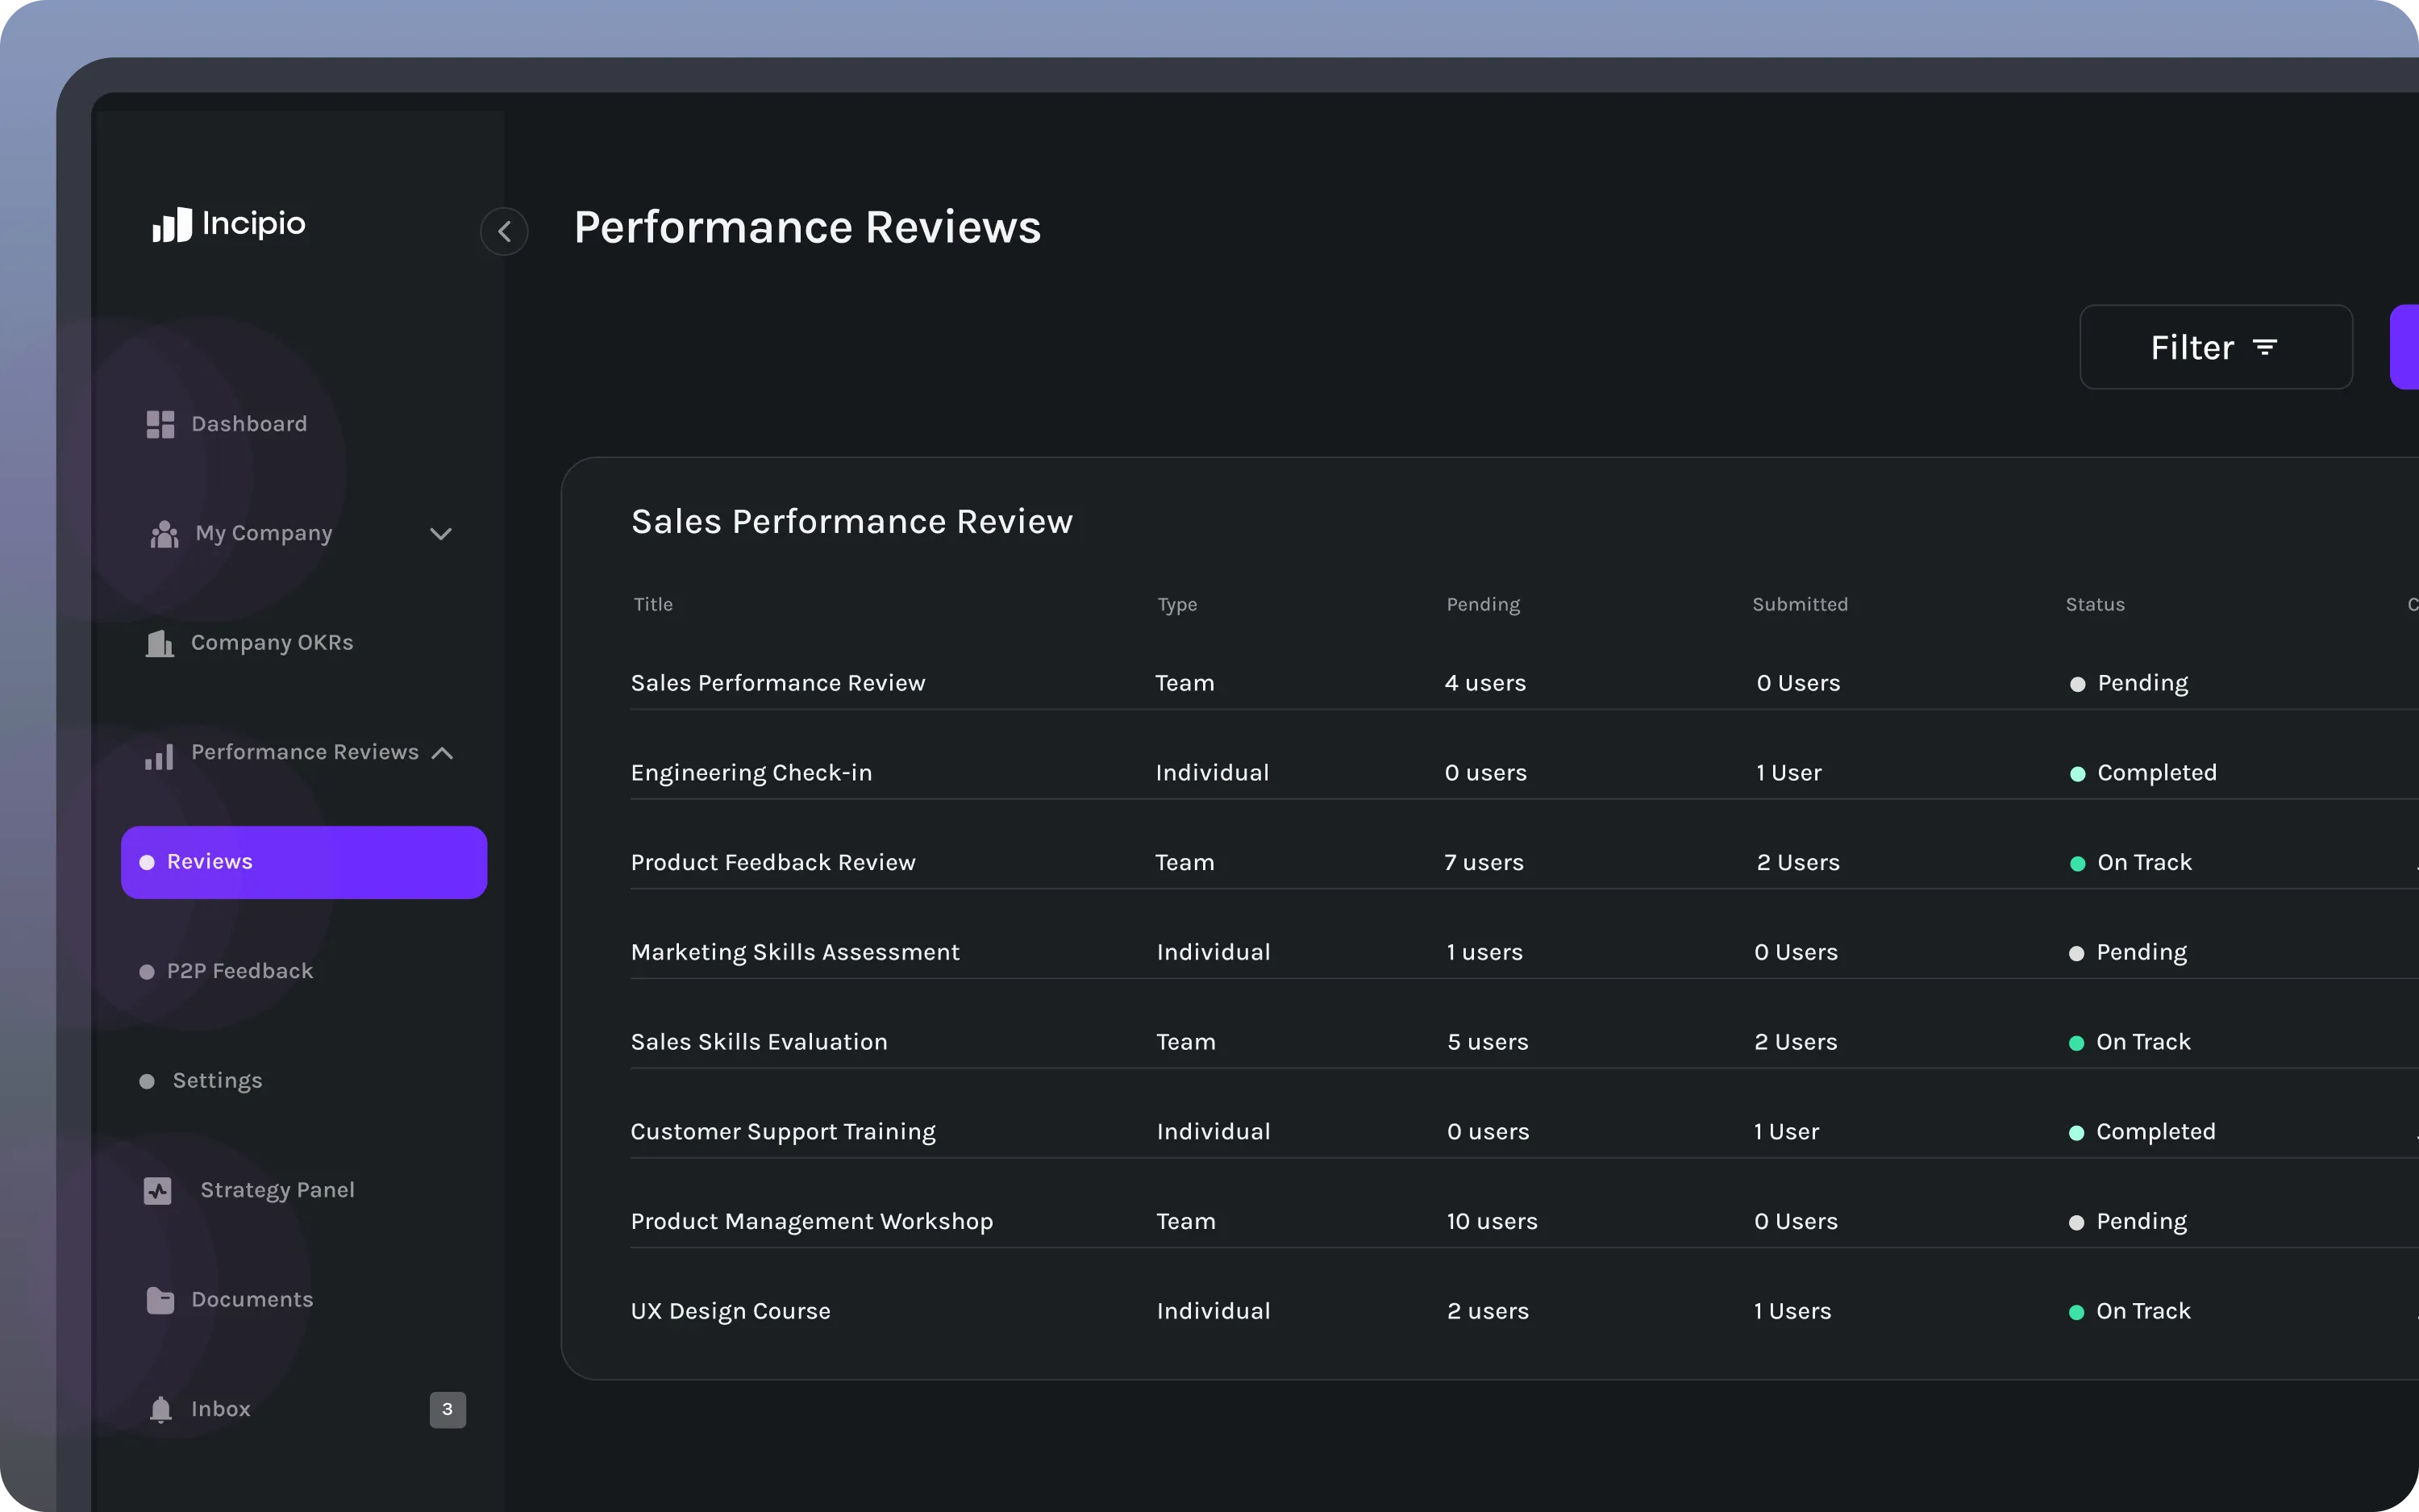Viewport: 2419px width, 1512px height.
Task: Sort table by the Pending column header
Action: tap(1484, 604)
